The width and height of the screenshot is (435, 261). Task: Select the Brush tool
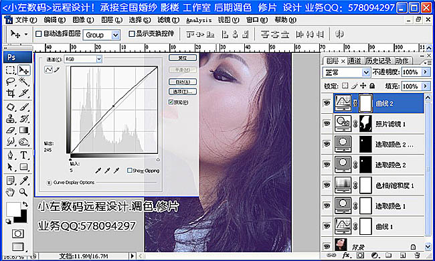[x=24, y=107]
